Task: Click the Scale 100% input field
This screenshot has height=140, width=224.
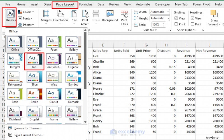Action: pyautogui.click(x=157, y=25)
